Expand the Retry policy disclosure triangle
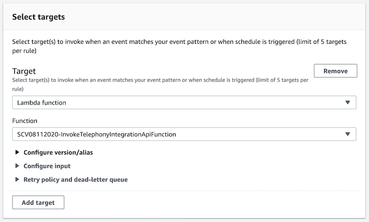 point(17,179)
